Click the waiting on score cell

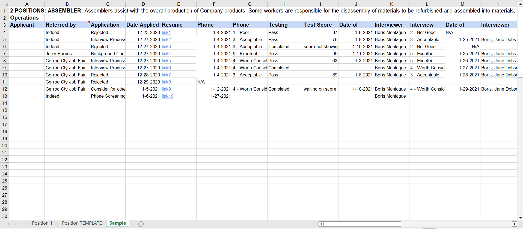tap(320, 89)
